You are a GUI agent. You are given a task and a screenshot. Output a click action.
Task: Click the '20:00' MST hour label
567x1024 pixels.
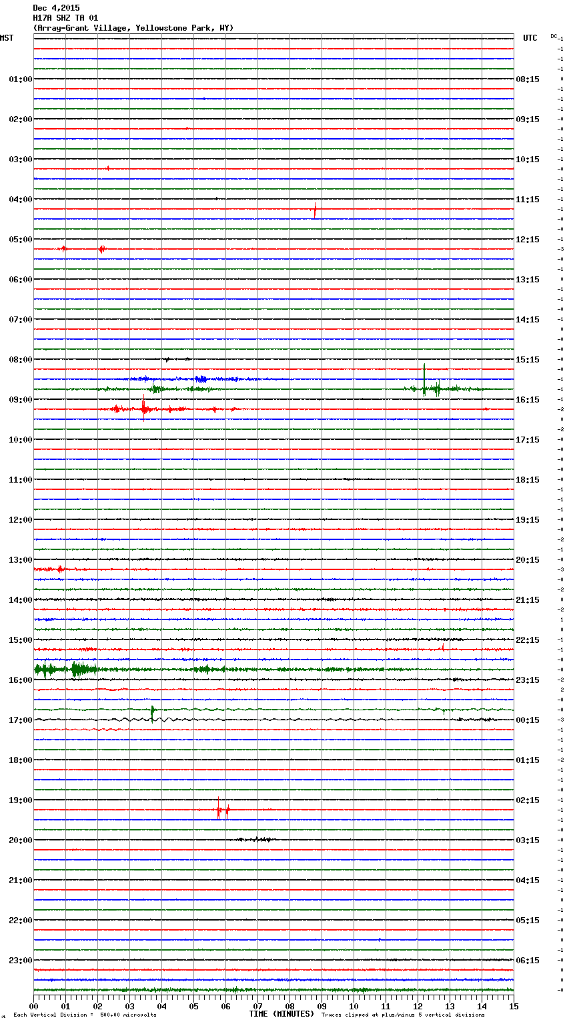[x=21, y=840]
